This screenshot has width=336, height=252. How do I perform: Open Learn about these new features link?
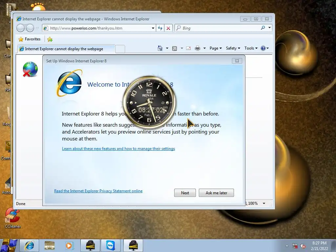click(118, 149)
